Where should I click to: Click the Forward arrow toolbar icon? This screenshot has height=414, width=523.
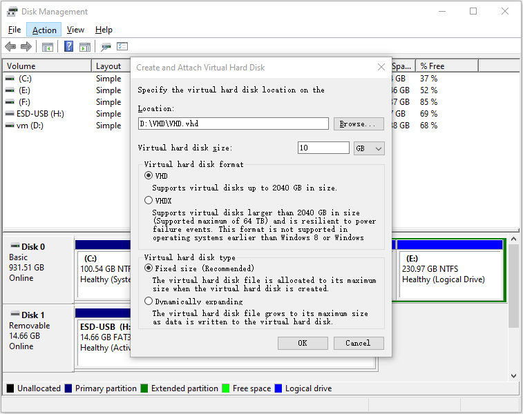(26, 47)
